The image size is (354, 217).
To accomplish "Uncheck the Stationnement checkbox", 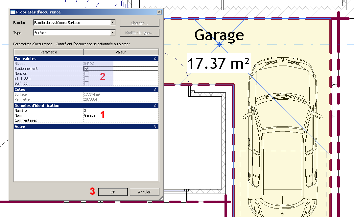I will click(86, 69).
